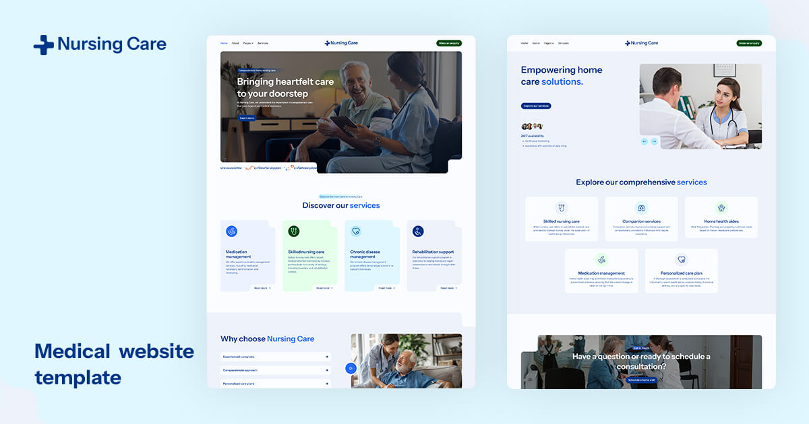Click the Chronic disease management card icon
This screenshot has width=809, height=424.
coord(355,230)
